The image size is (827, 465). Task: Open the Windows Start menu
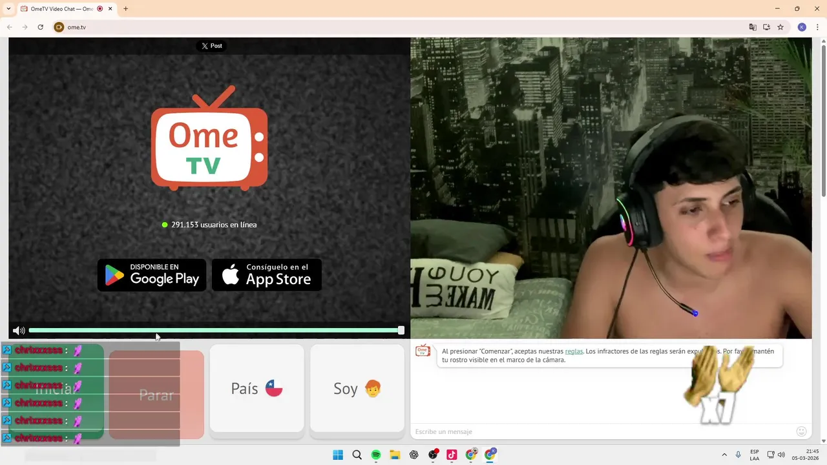click(x=338, y=455)
